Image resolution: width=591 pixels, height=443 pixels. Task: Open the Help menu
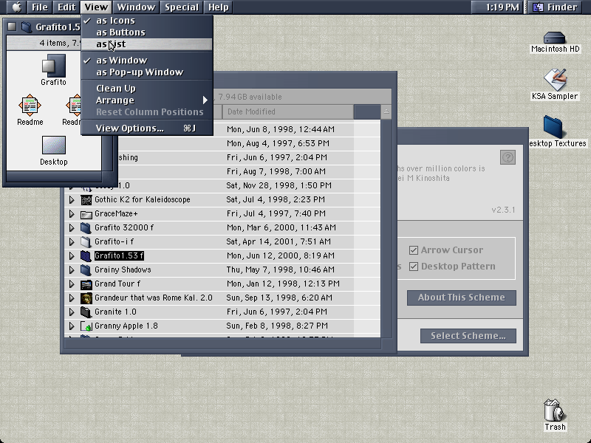coord(219,7)
